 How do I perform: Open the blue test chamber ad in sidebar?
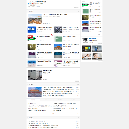pyautogui.click(x=97, y=48)
